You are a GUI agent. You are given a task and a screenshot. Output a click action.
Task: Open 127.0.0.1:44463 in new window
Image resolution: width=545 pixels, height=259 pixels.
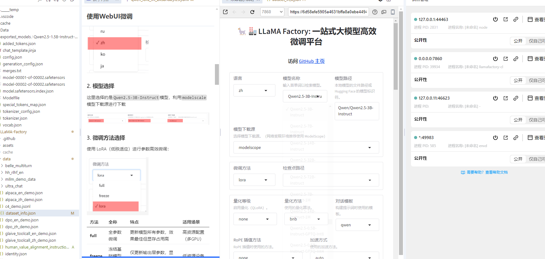pos(506,19)
